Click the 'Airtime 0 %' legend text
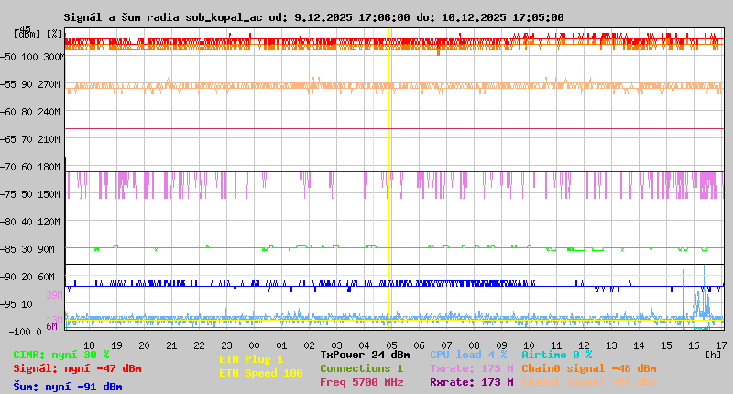The width and height of the screenshot is (733, 394). click(x=557, y=355)
